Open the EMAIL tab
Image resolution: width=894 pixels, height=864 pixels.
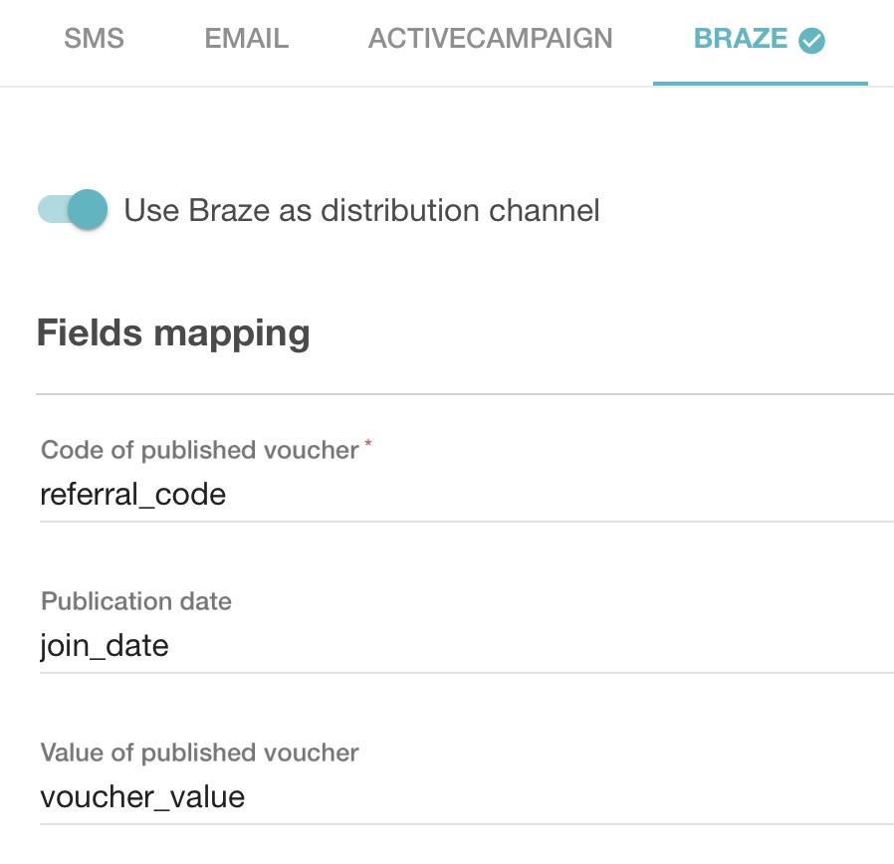[246, 39]
